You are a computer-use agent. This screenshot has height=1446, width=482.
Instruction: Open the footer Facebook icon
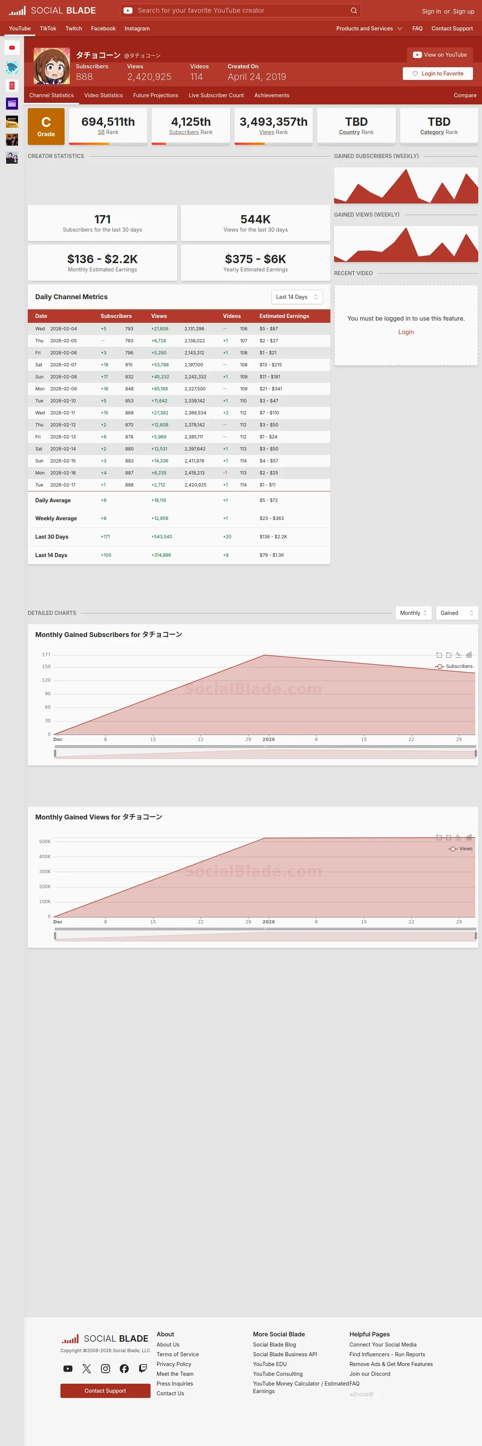[x=124, y=1369]
